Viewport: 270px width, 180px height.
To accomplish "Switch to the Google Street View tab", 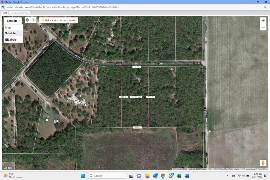I will click(x=19, y=13).
